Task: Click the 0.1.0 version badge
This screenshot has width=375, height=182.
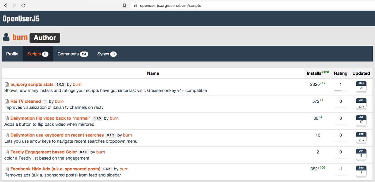Action: coord(83,152)
